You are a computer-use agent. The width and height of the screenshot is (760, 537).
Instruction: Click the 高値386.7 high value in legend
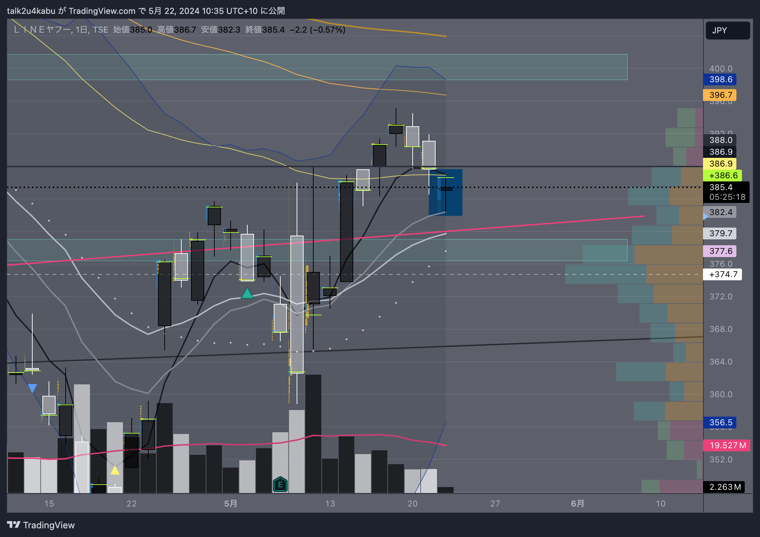[176, 30]
